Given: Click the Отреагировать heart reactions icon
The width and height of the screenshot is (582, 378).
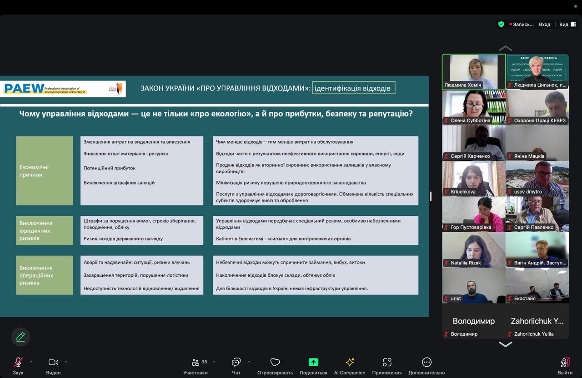Looking at the screenshot, I should [275, 365].
